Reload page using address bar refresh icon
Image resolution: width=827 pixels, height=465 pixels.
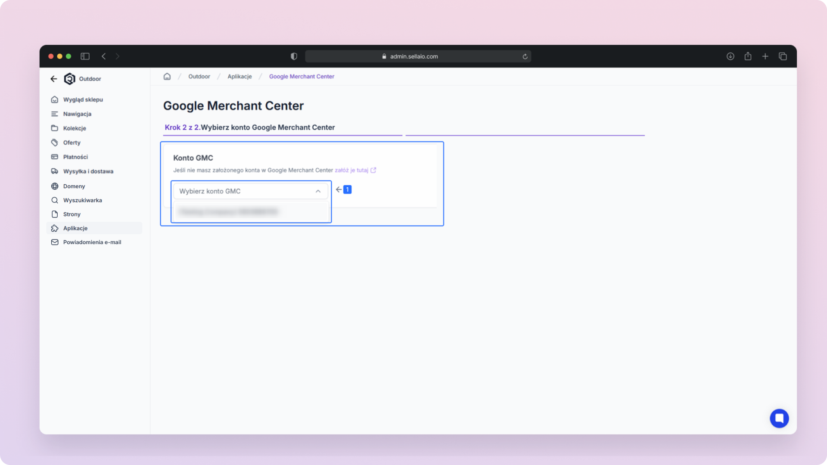525,56
